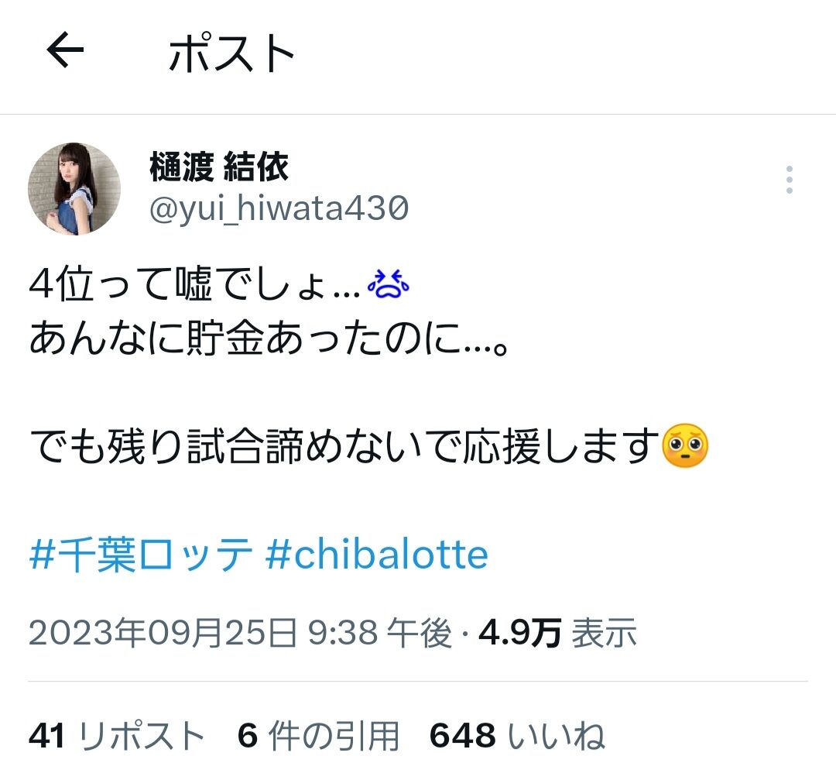Open the profile picture of 樋渡 結依
This screenshot has width=836, height=780.
[74, 189]
